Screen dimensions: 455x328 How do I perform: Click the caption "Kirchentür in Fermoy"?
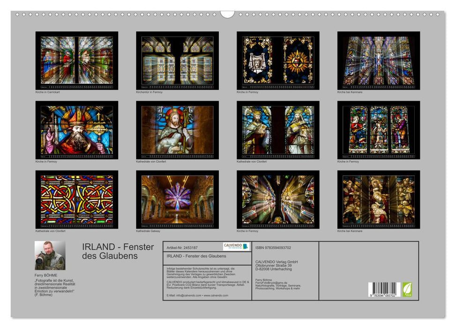(x=149, y=92)
